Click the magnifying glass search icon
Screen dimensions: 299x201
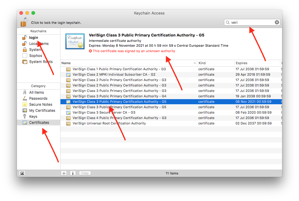pyautogui.click(x=228, y=22)
